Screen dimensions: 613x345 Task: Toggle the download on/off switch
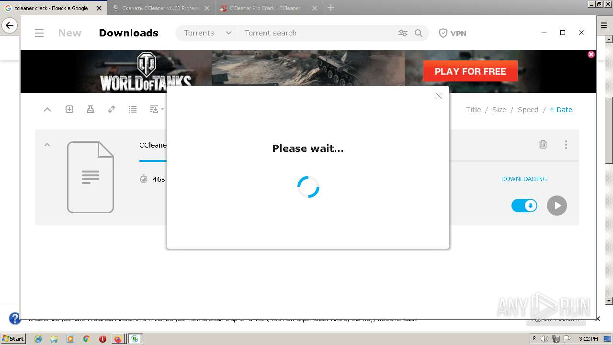(x=524, y=206)
